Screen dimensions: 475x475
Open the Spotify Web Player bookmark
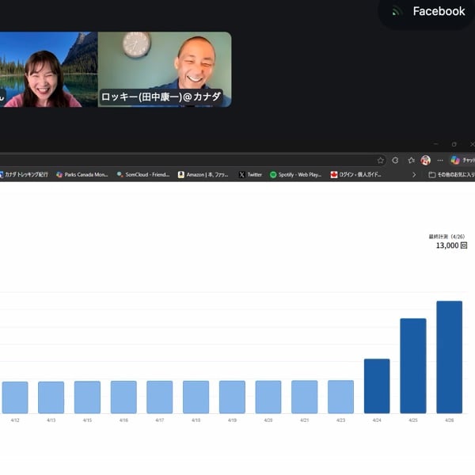pos(295,174)
